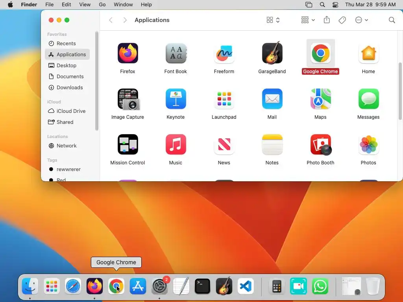403x302 pixels.
Task: Open System Settings from the Dock
Action: pyautogui.click(x=159, y=286)
